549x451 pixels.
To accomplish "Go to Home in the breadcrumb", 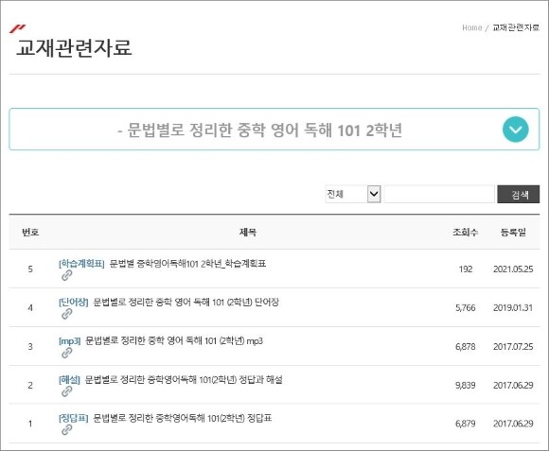I will pyautogui.click(x=472, y=27).
